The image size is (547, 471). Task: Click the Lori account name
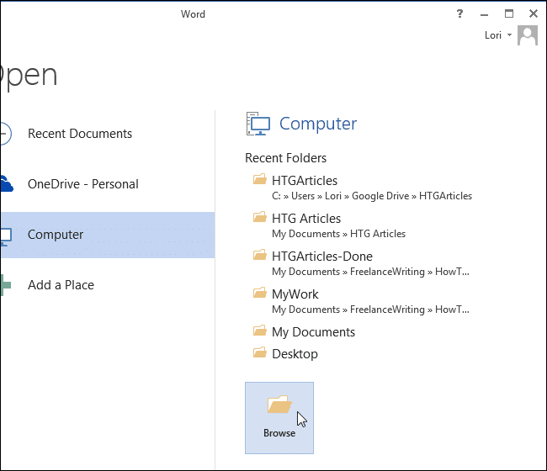point(493,35)
